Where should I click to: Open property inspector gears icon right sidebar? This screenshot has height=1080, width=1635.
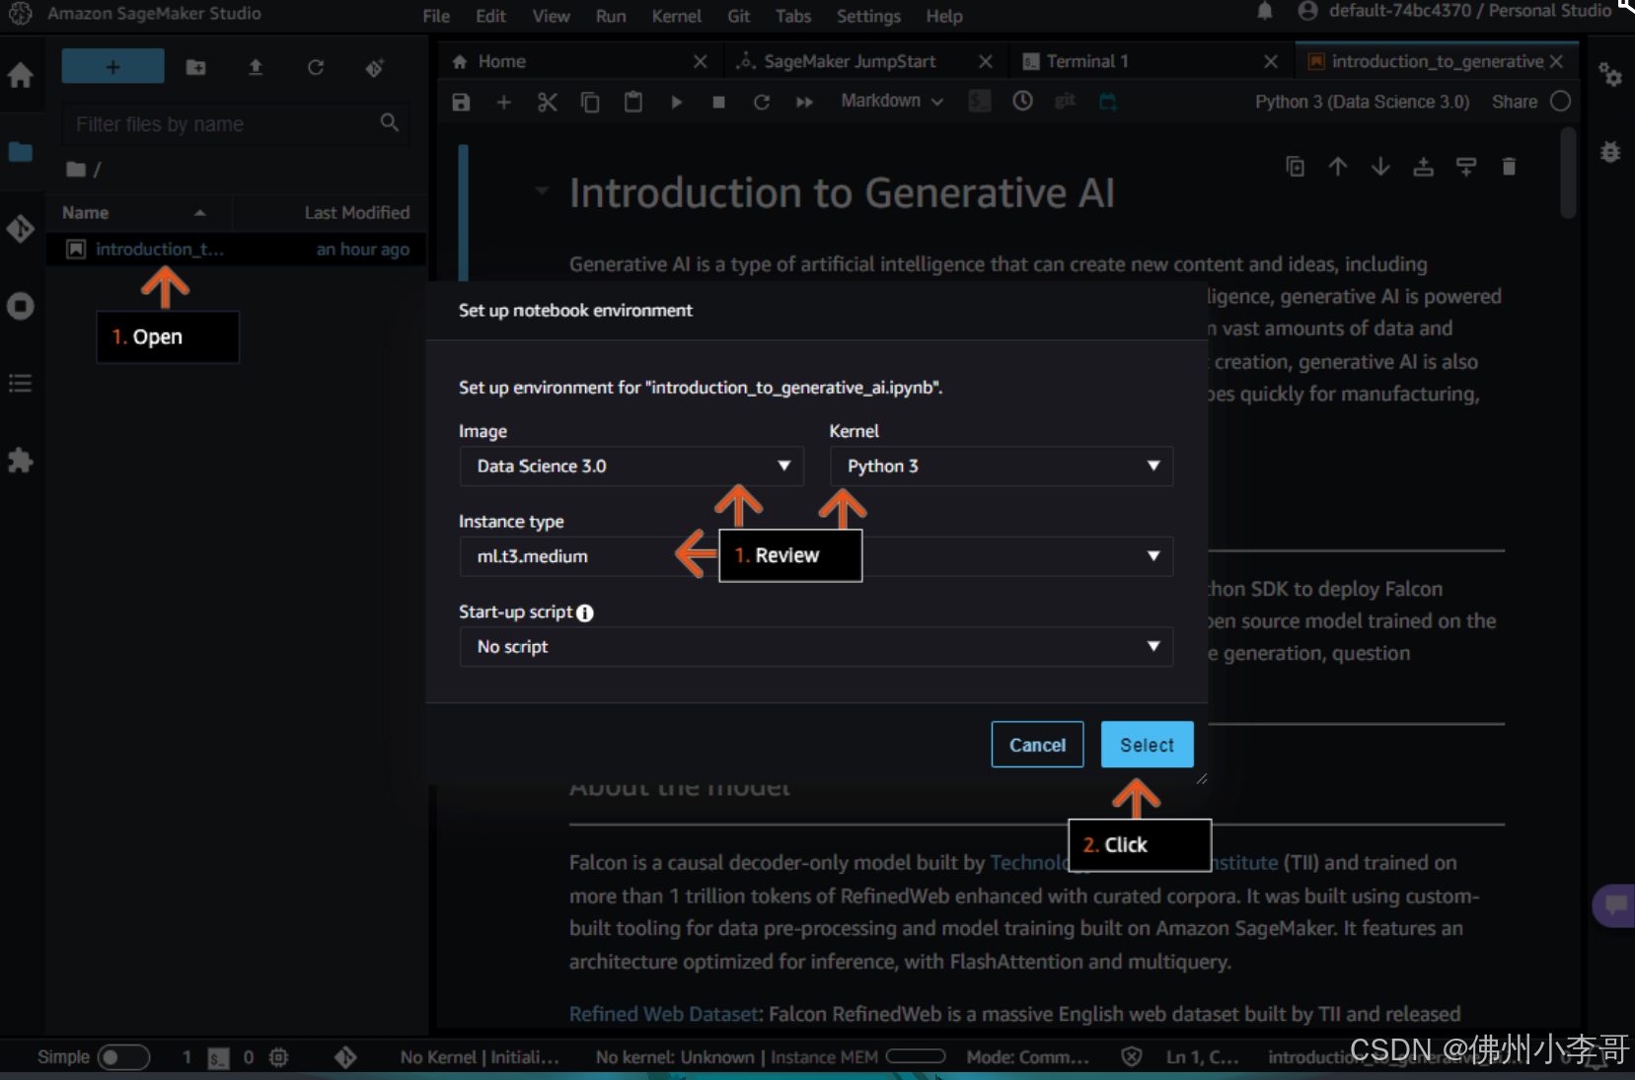tap(1610, 75)
